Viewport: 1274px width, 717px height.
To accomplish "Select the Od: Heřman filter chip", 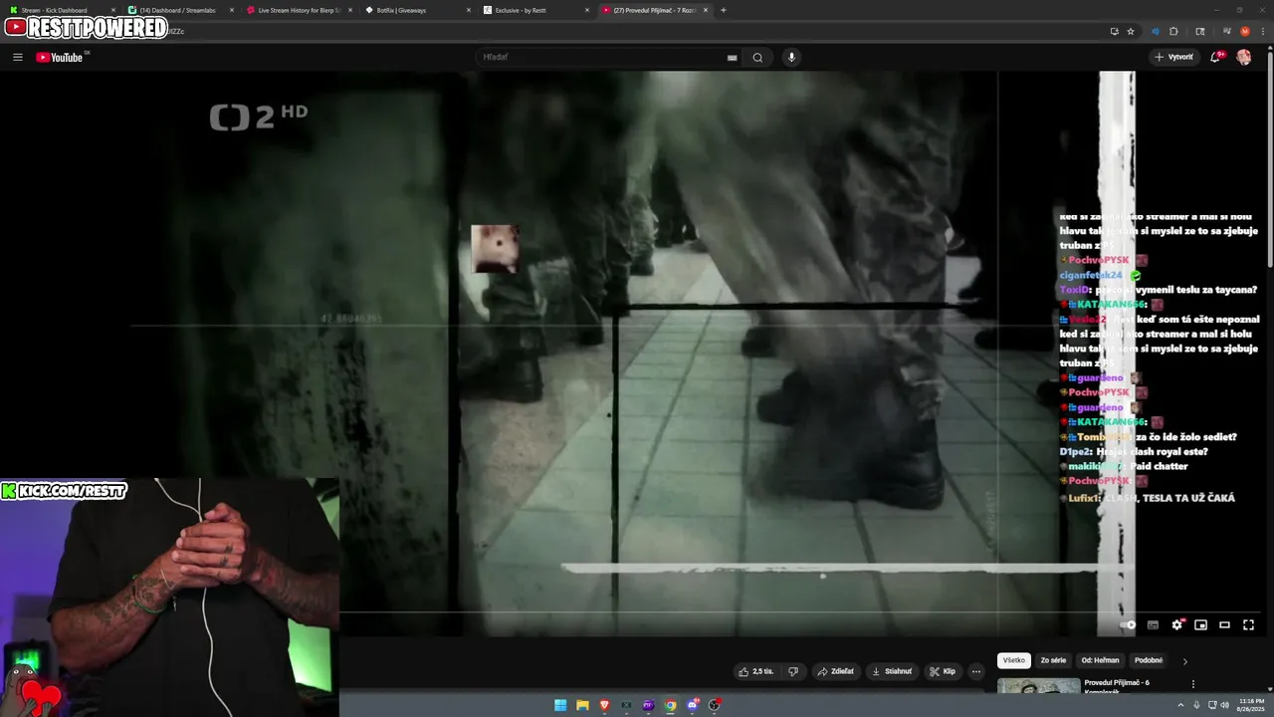I will click(1100, 660).
